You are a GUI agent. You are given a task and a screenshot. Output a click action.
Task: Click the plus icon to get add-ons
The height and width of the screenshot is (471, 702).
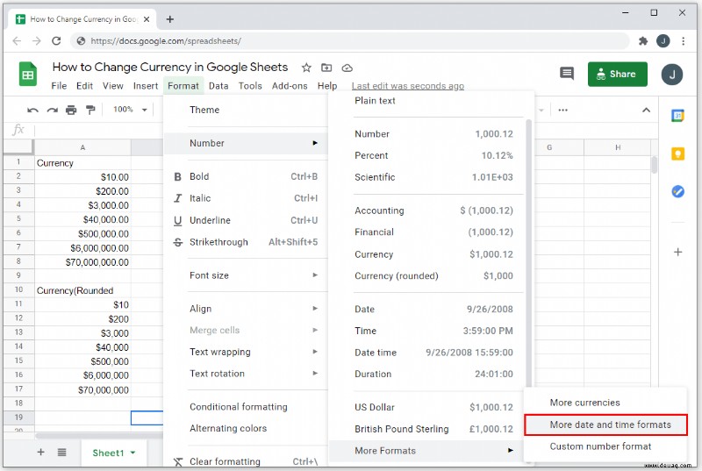pos(677,253)
